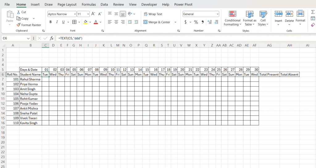Click the Paste clipboard icon

(10, 15)
